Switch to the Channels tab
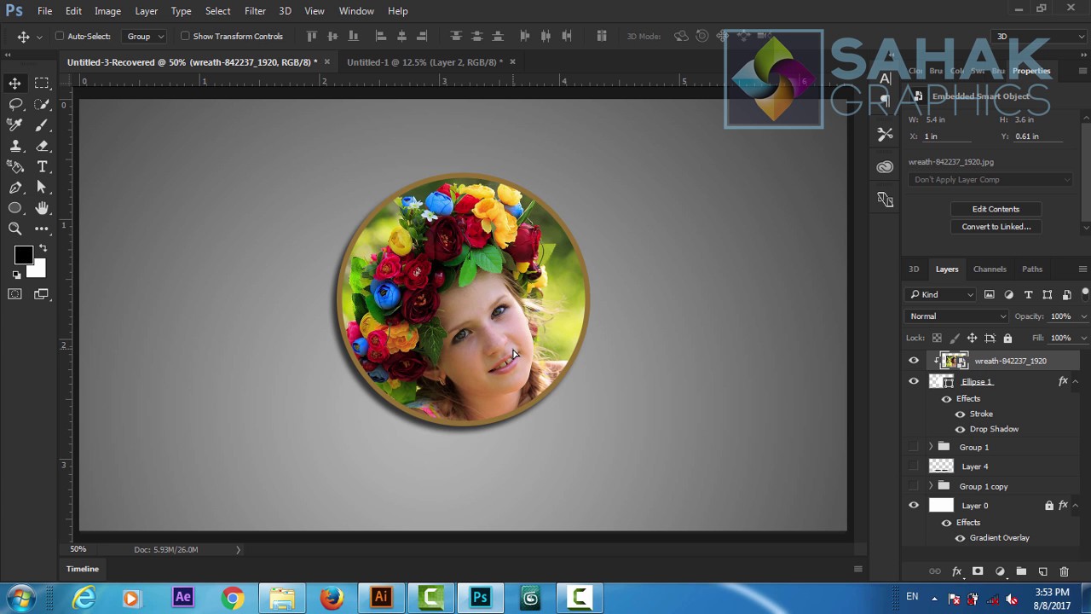This screenshot has height=614, width=1091. pos(990,269)
